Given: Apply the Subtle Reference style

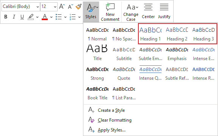Looking at the screenshot, I should [x=177, y=73].
